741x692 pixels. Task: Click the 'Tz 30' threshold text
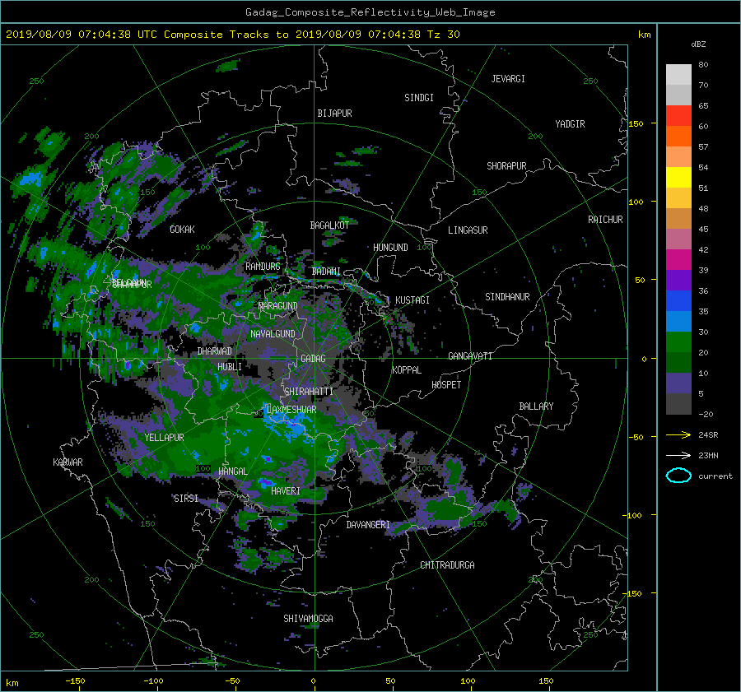[443, 34]
